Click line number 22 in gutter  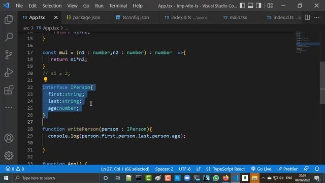(30, 87)
